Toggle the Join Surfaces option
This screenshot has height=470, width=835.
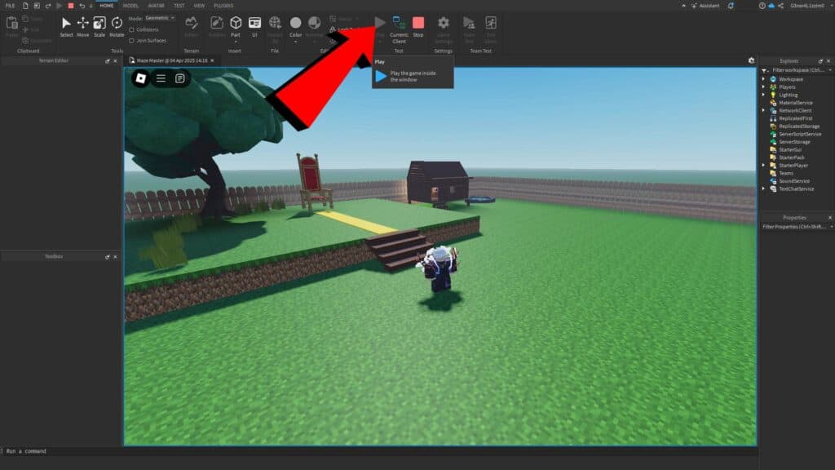pyautogui.click(x=131, y=41)
